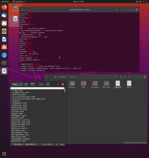Open the Trash desktop icon
The width and height of the screenshot is (149, 158).
(x=15, y=20)
